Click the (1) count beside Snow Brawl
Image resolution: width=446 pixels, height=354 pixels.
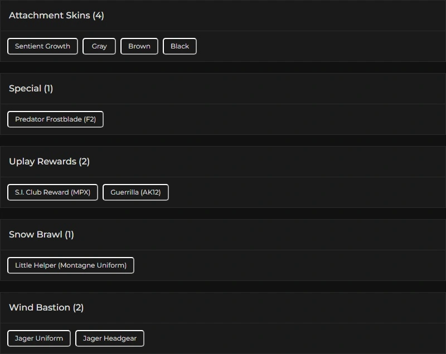point(69,235)
